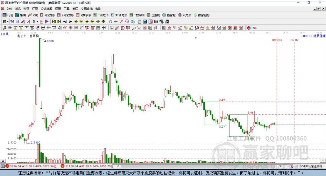Open the 9P四方形 tool
The image size is (326, 176).
(66, 15)
